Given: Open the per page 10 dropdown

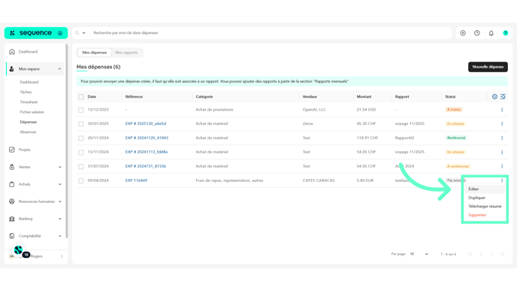Looking at the screenshot, I should pos(419,254).
